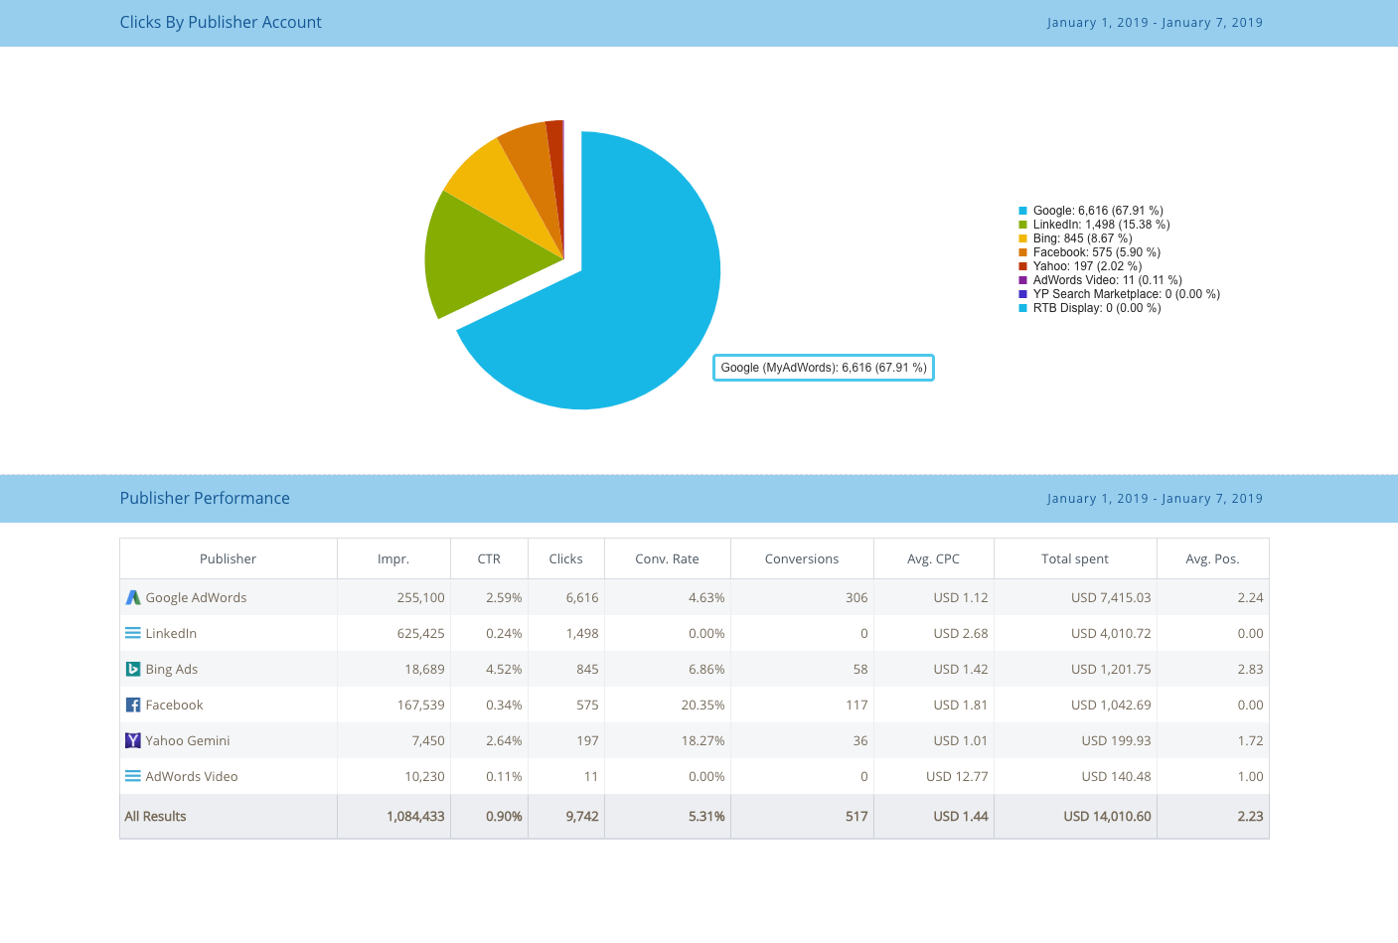This screenshot has width=1398, height=943.
Task: Click the Facebook: 575 legend entry
Action: point(1097,252)
